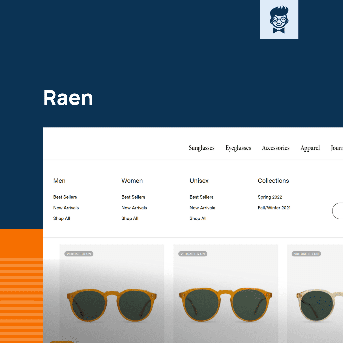The width and height of the screenshot is (343, 343).
Task: Click the pill-shaped button at the right edge
Action: [339, 211]
